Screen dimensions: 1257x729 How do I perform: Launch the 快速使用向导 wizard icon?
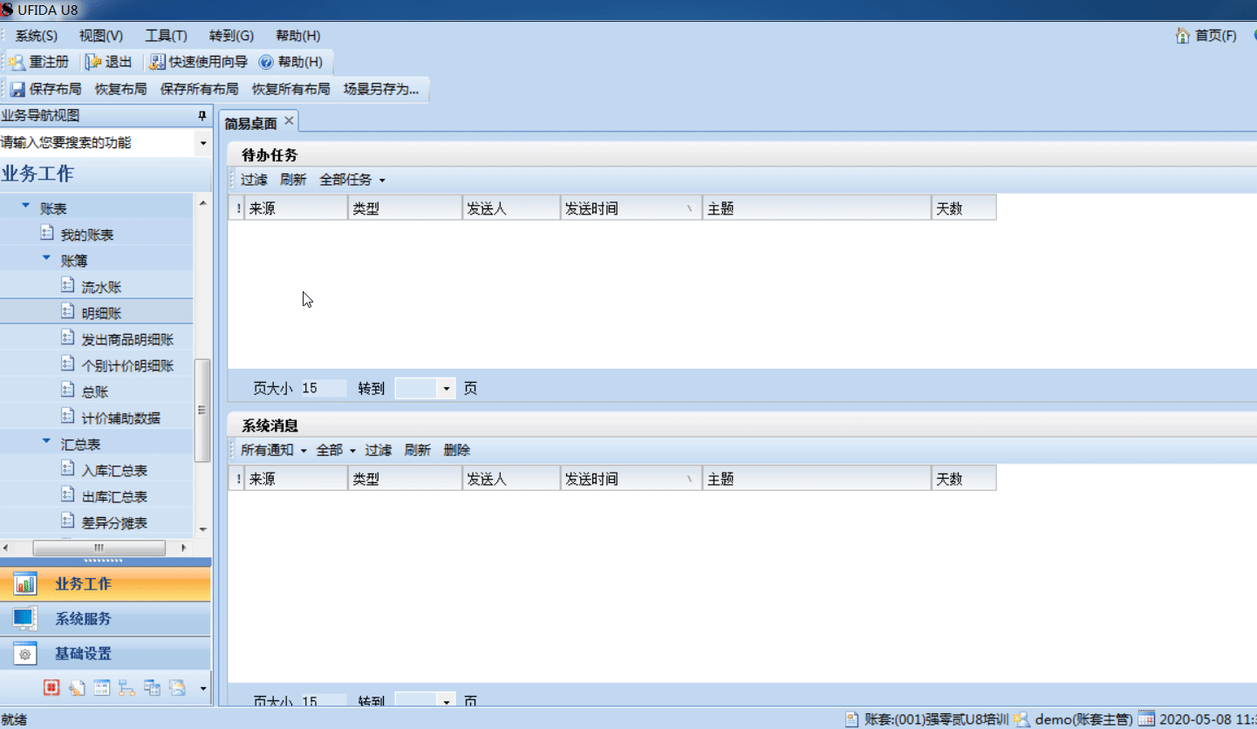157,62
